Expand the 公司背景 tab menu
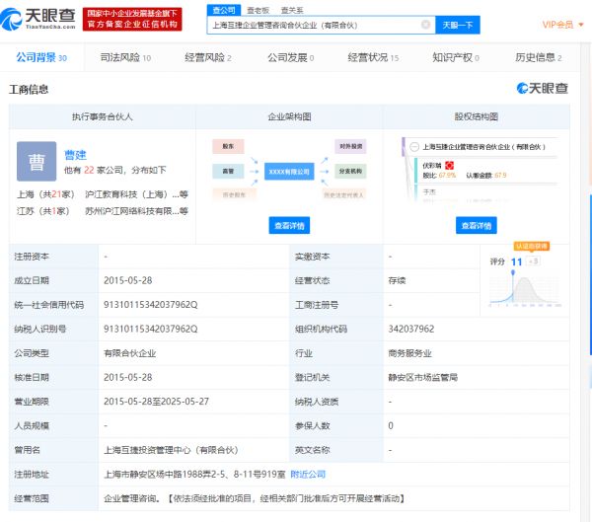 click(41, 59)
